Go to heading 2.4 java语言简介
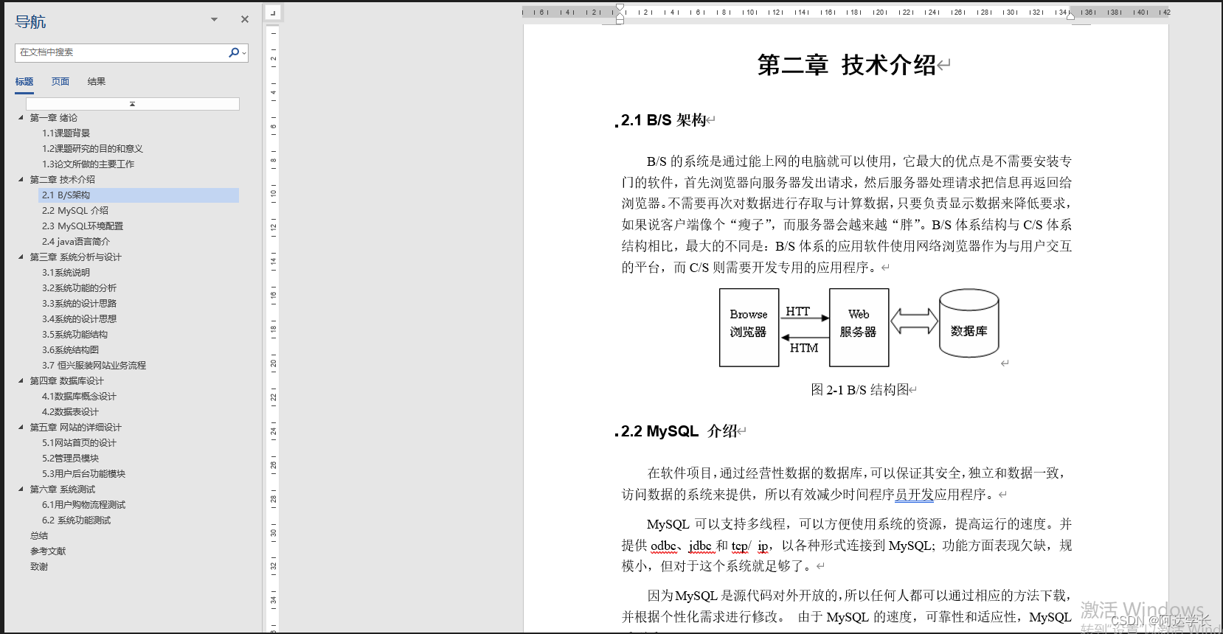Viewport: 1223px width, 634px height. click(76, 242)
